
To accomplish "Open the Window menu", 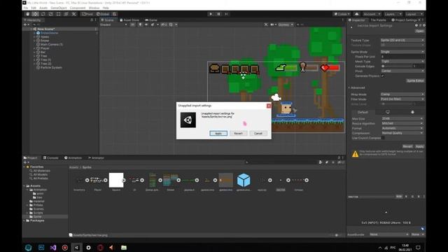I will pos(94,8).
